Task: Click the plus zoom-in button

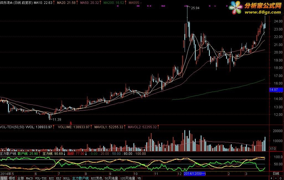Action: (271, 178)
